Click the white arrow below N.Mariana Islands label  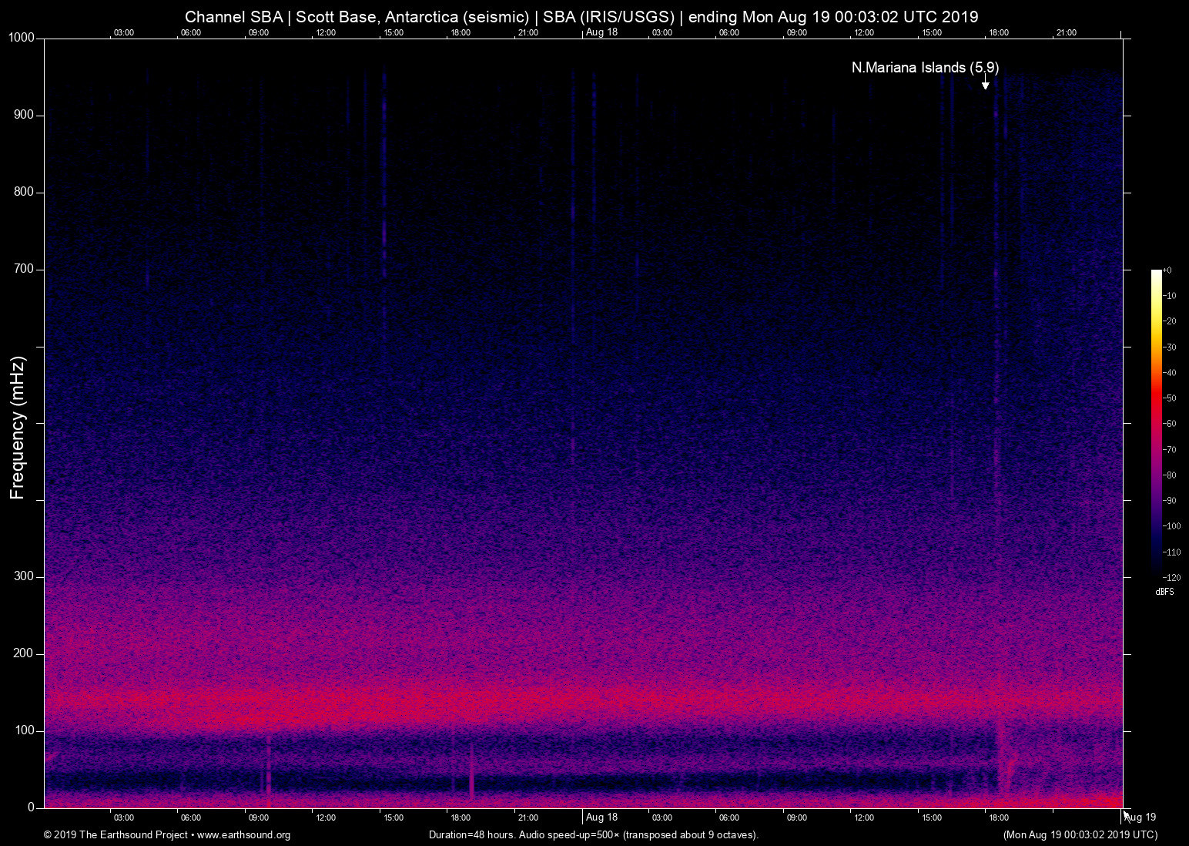click(985, 82)
